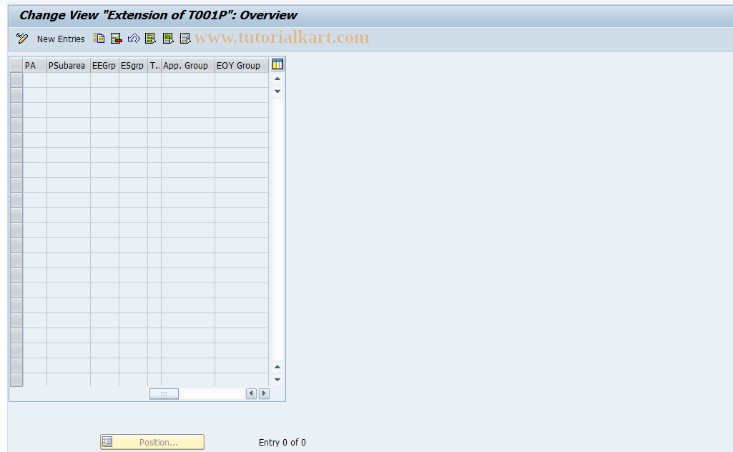Copy As icon in toolbar

[99, 39]
